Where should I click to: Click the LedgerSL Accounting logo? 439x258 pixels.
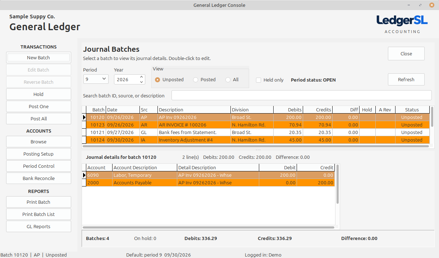pyautogui.click(x=402, y=24)
